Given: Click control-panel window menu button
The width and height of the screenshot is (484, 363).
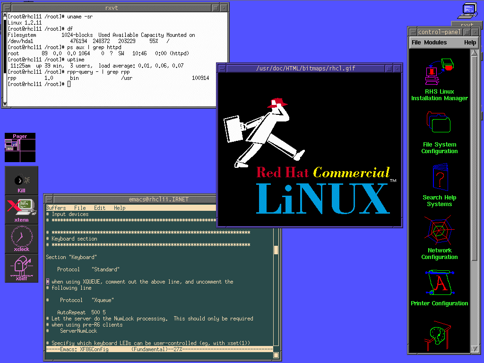Looking at the screenshot, I should pos(412,32).
